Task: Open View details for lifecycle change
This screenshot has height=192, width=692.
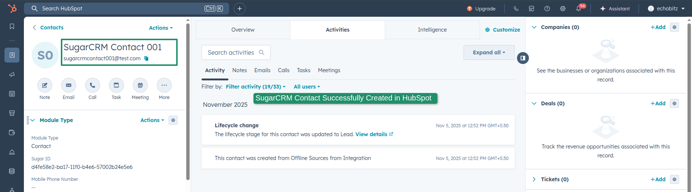Action: coord(374,134)
